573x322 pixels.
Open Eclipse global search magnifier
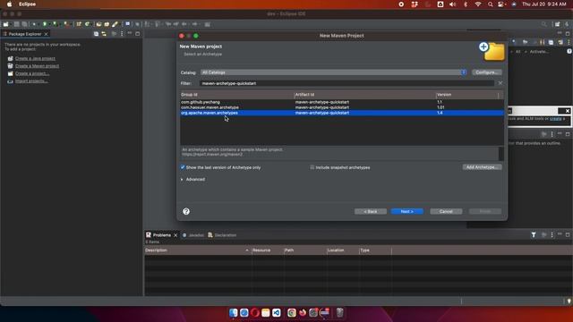click(544, 24)
